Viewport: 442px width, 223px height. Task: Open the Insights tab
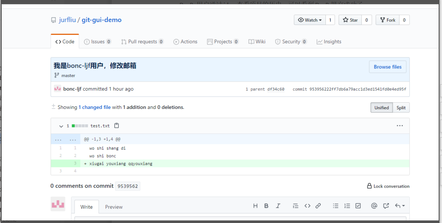(329, 42)
